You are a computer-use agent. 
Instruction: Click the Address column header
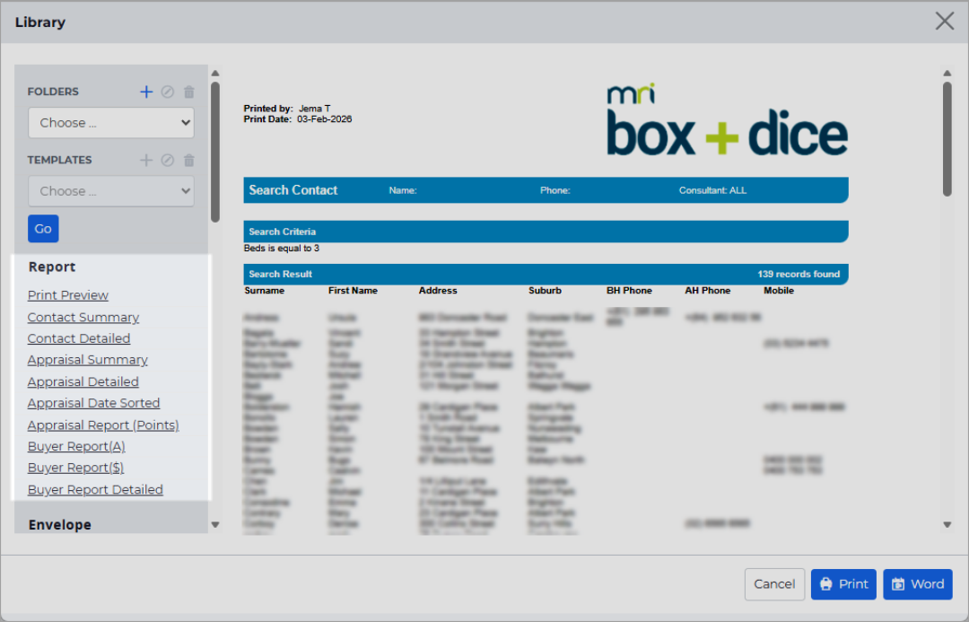click(x=438, y=291)
